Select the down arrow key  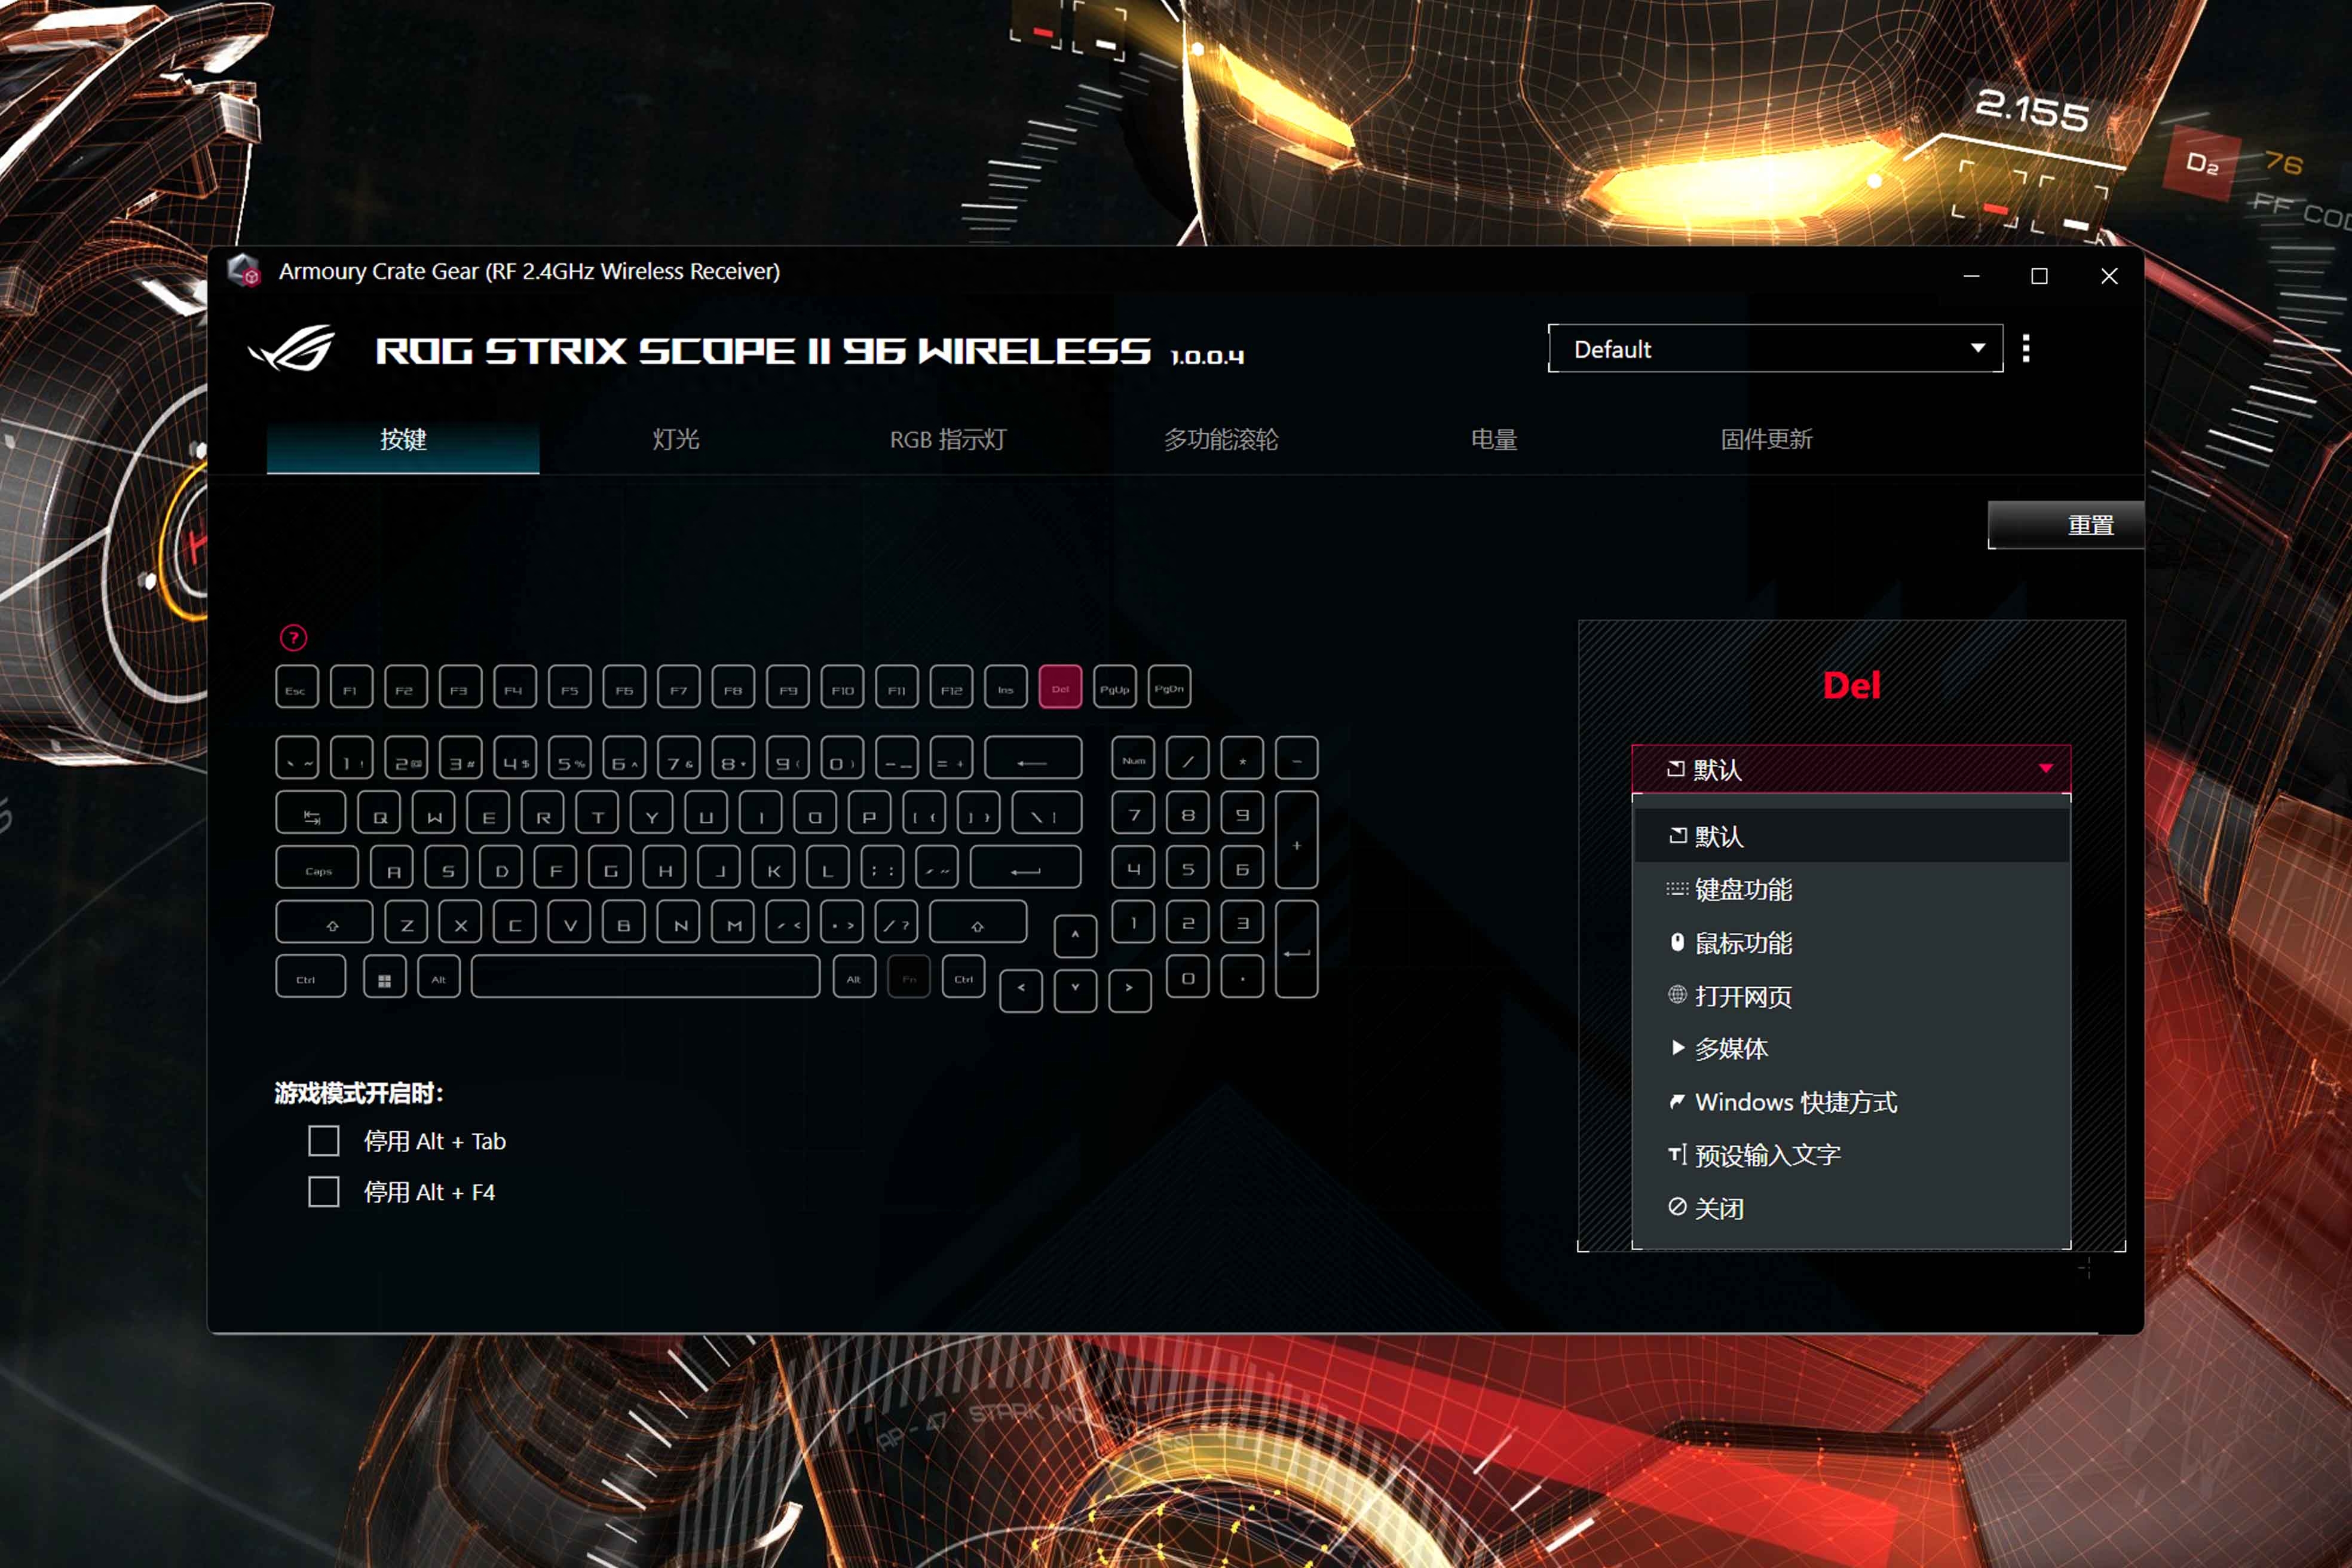point(1075,990)
